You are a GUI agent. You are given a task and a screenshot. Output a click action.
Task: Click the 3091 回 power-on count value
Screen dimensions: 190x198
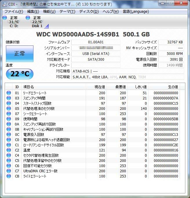click(171, 60)
